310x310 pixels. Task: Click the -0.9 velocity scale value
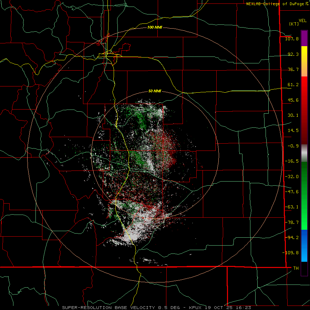tap(293, 146)
